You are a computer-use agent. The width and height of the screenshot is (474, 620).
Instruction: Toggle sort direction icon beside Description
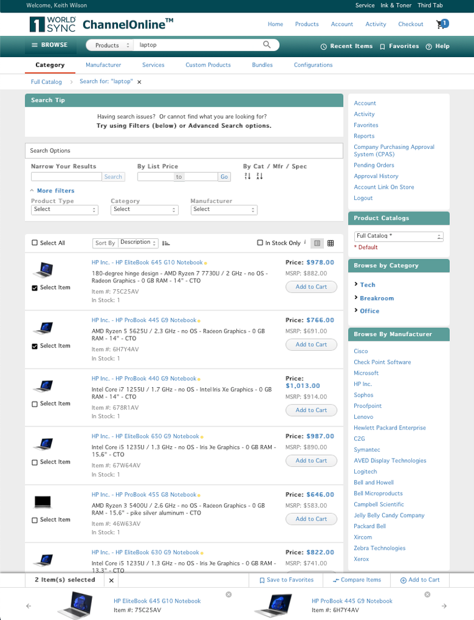coord(166,243)
